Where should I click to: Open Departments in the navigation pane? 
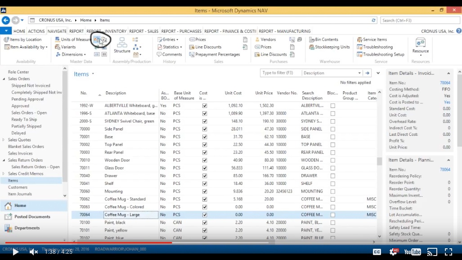(27, 228)
